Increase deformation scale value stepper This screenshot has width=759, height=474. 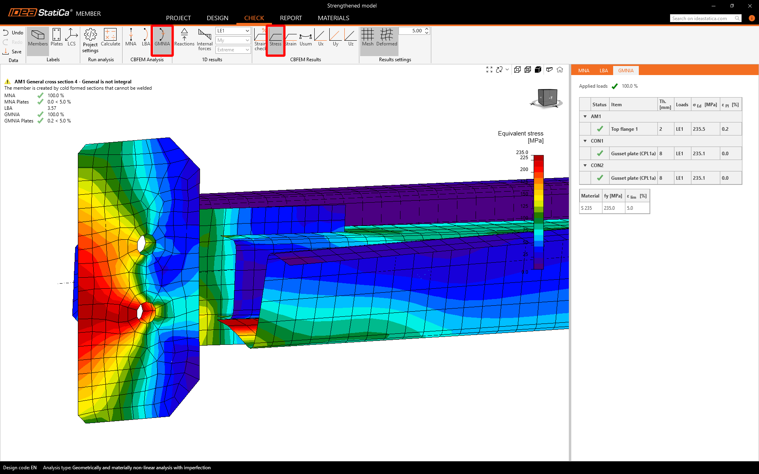click(x=427, y=29)
